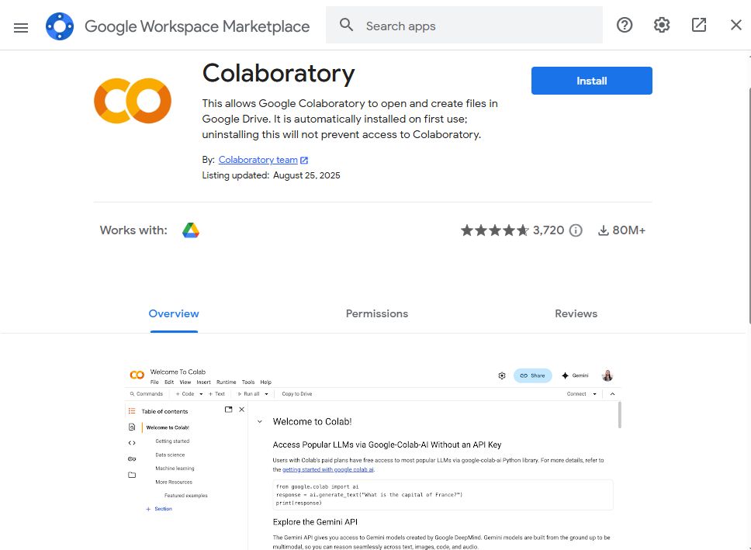Screen dimensions: 751x550
Task: Open the Files folder icon in the Colab sidebar
Action: pos(132,475)
